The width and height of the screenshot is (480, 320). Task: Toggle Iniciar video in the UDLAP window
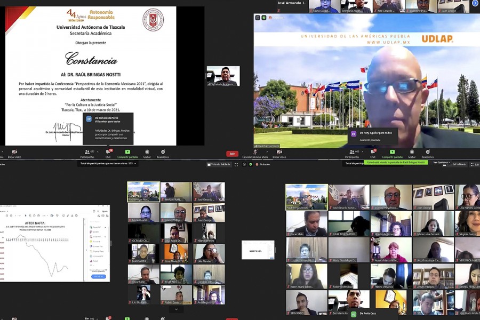[x=279, y=154]
